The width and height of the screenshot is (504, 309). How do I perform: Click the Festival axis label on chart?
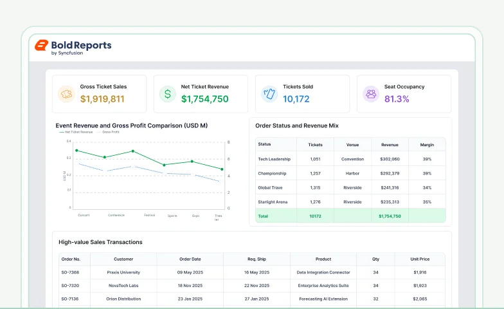point(149,215)
